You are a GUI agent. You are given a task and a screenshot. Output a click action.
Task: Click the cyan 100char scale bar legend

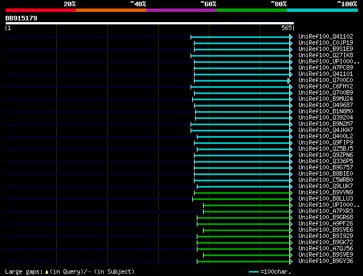[254, 272]
